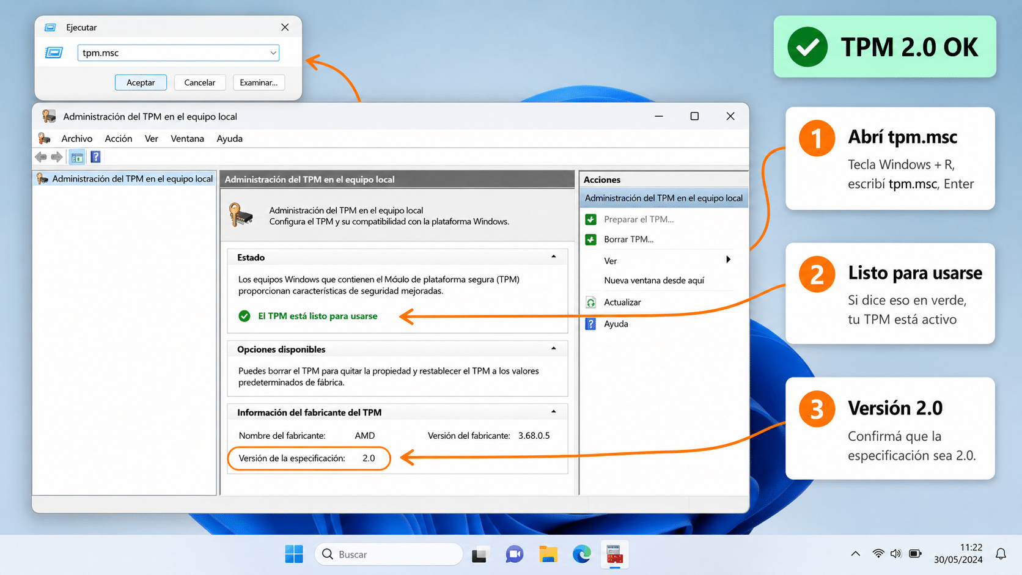Launch Microsoft Edge from the taskbar
This screenshot has height=575, width=1022.
point(582,554)
